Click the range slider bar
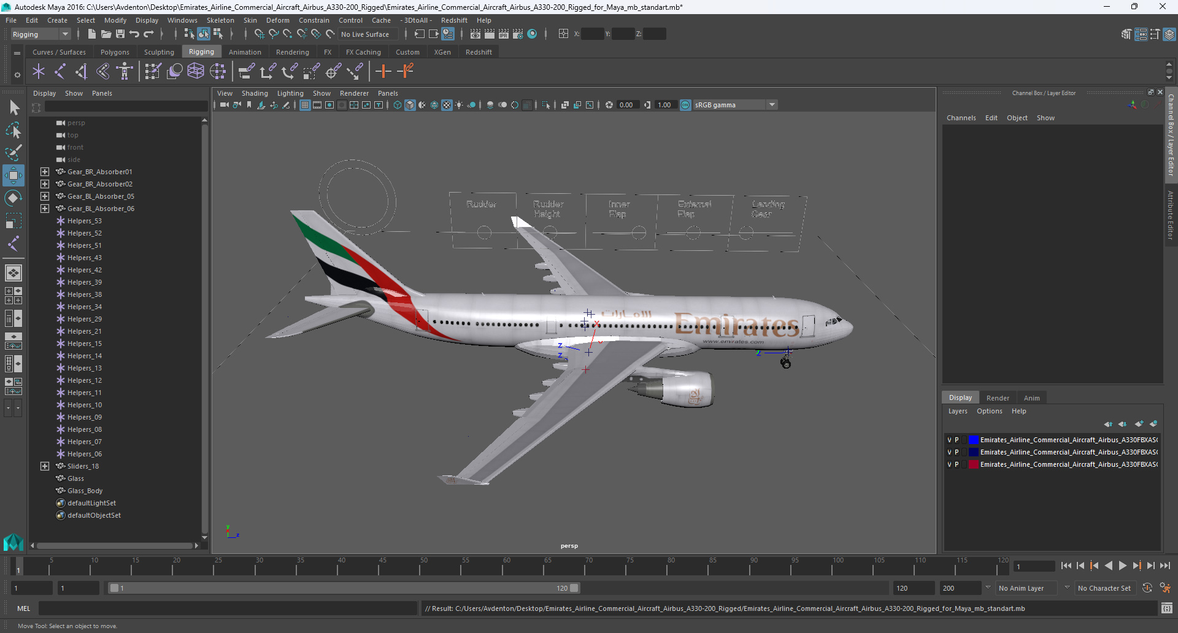The width and height of the screenshot is (1178, 633). (x=343, y=588)
